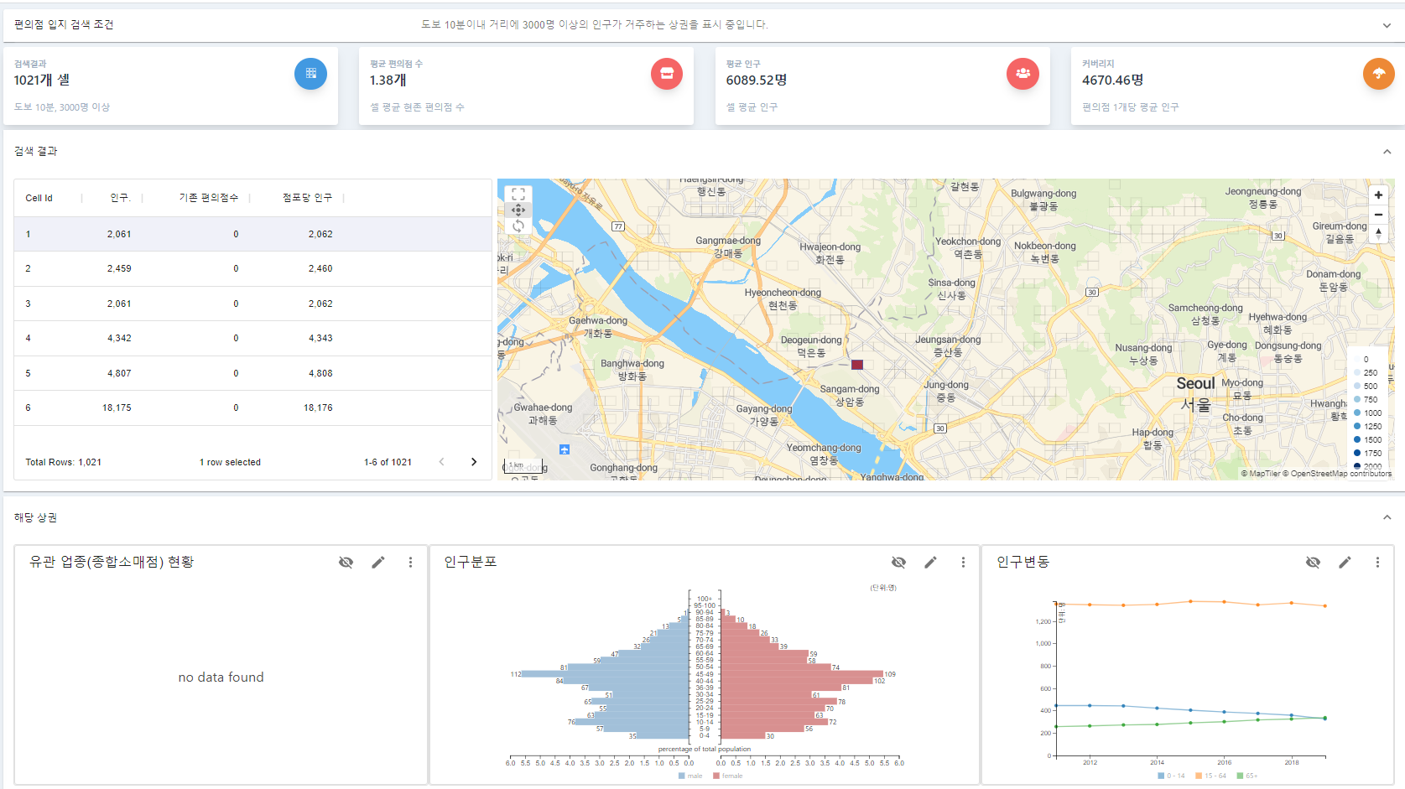Viewport: 1405px width, 789px height.
Task: Click the Total Rows: 1,021 footer text
Action: point(63,462)
